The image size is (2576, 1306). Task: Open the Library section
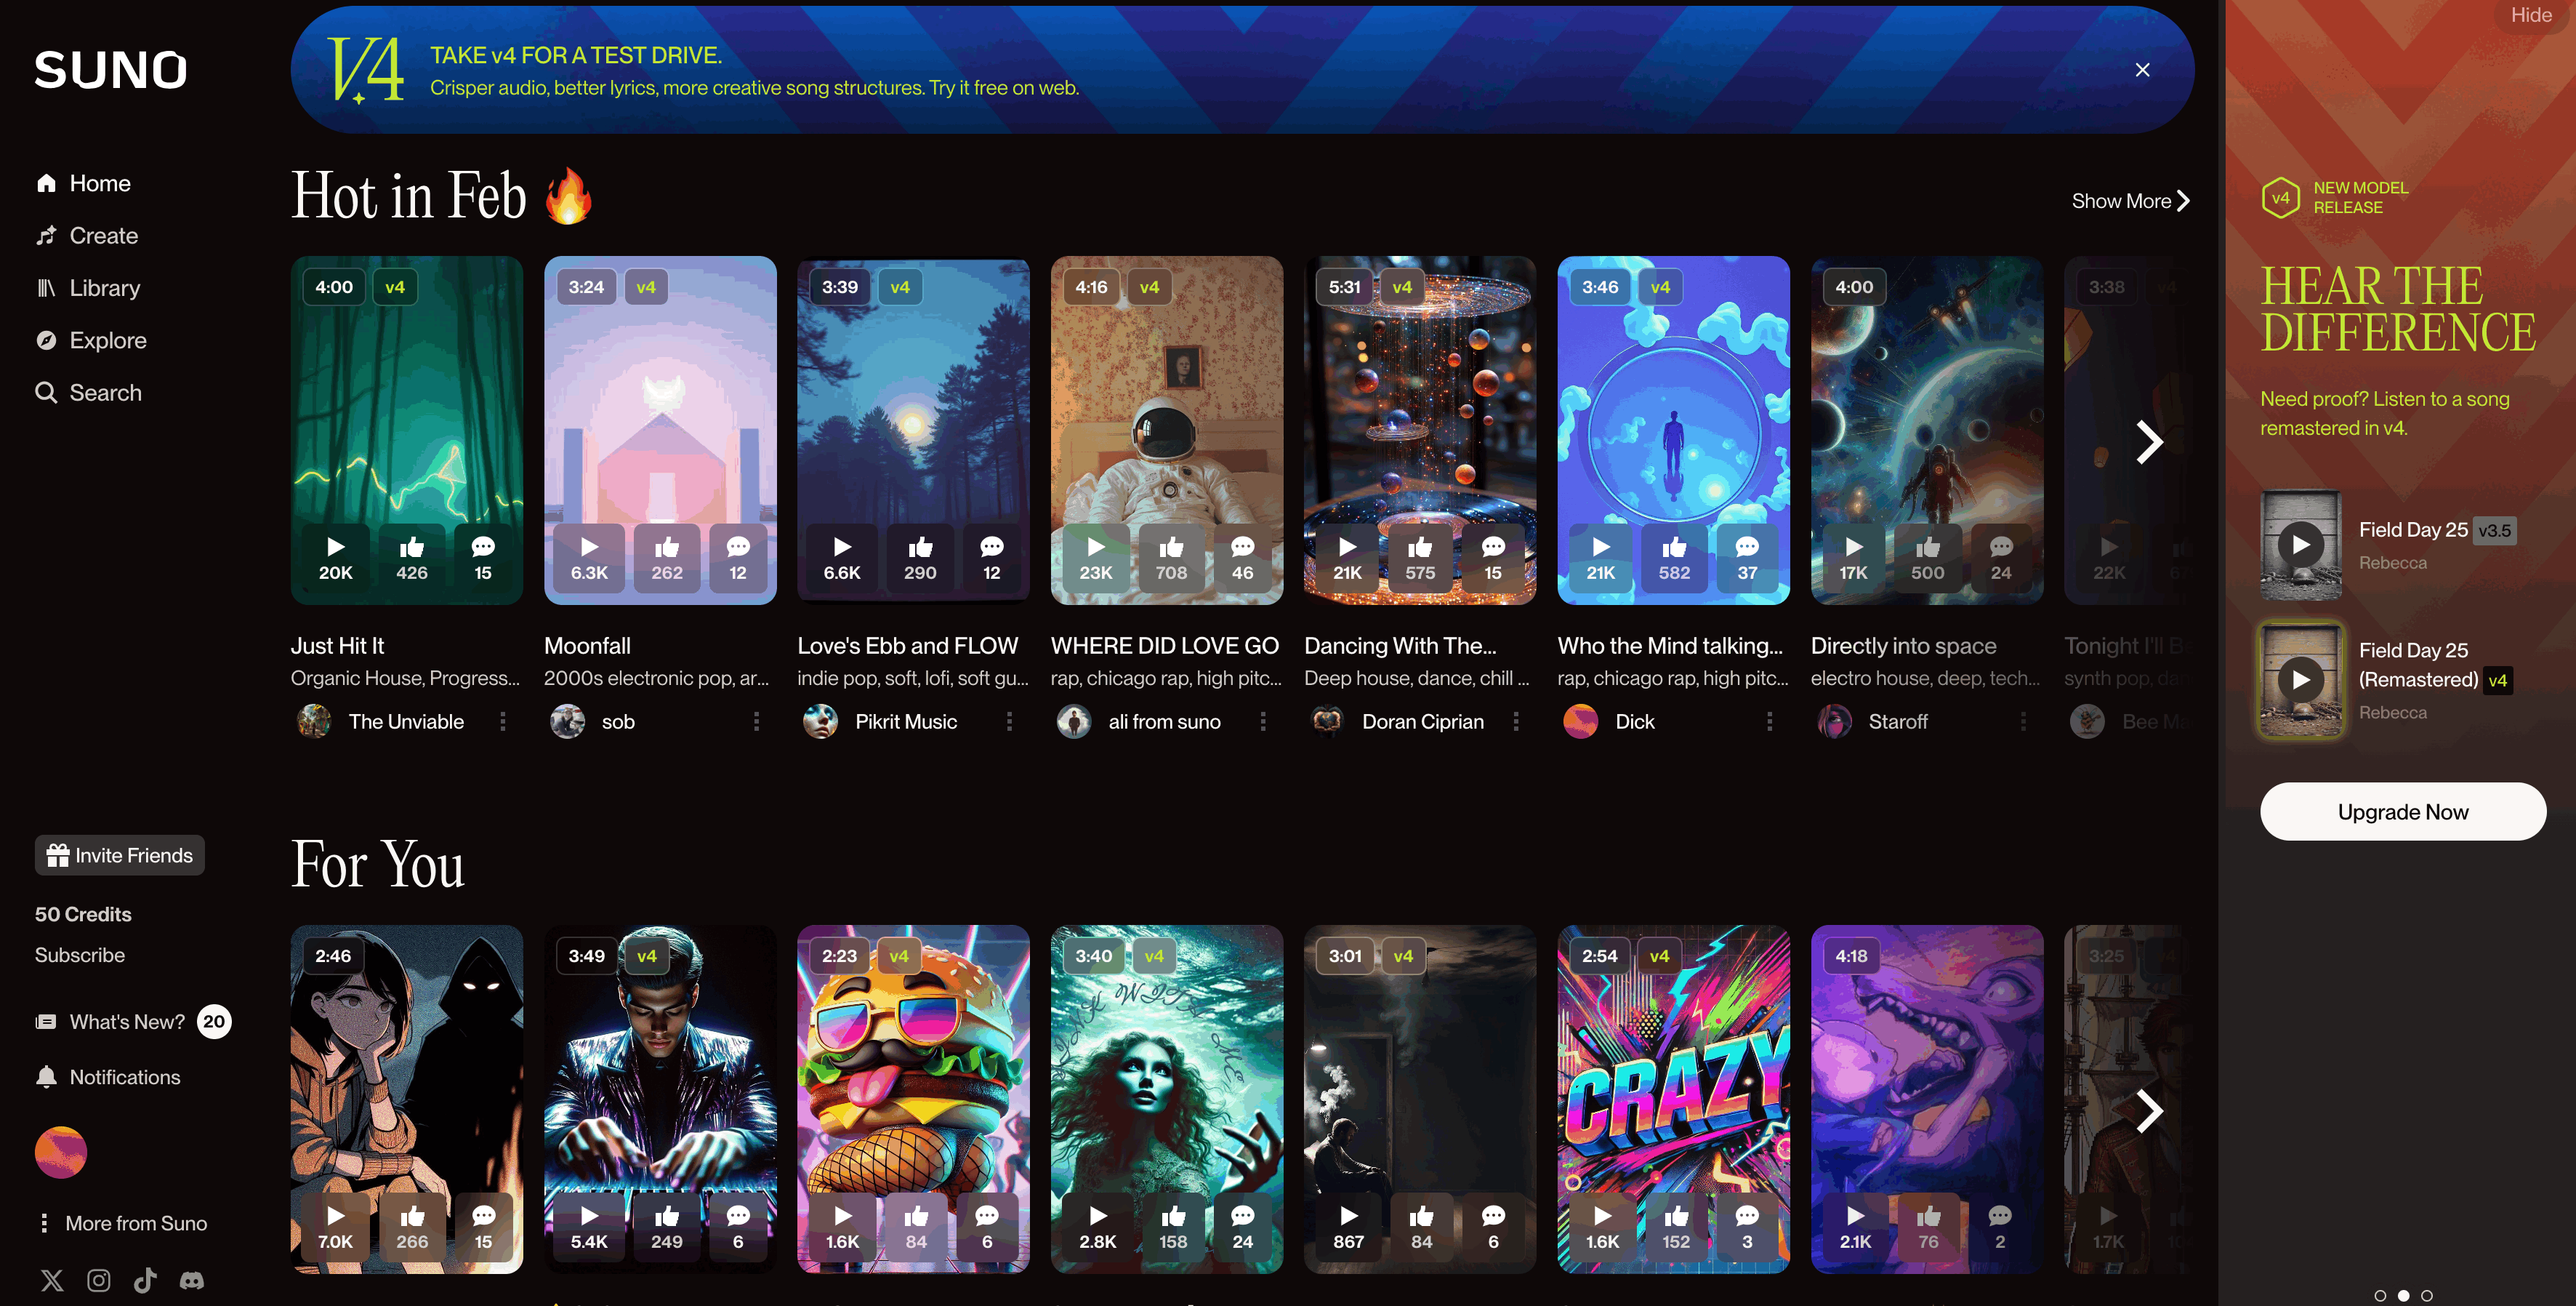(x=104, y=288)
